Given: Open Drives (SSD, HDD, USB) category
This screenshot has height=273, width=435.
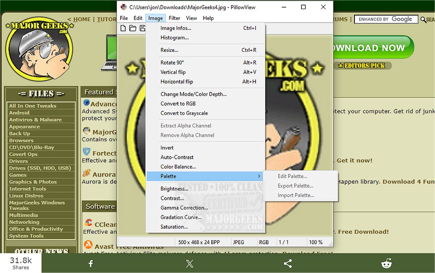Looking at the screenshot, I should pyautogui.click(x=40, y=168).
